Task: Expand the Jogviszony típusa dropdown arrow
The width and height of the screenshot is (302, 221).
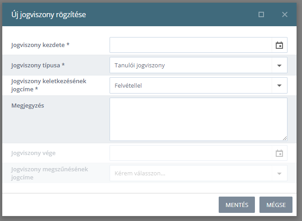Action: coord(279,66)
